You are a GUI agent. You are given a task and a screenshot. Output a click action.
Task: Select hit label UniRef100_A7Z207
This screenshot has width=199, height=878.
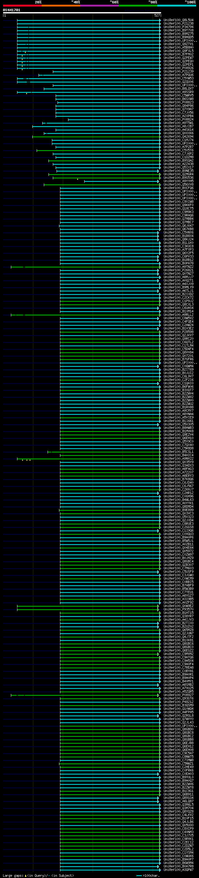pyautogui.click(x=178, y=472)
